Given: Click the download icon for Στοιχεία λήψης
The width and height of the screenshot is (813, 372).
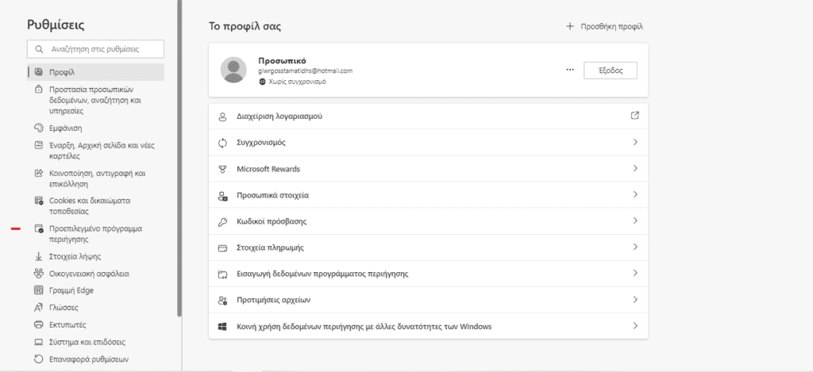Looking at the screenshot, I should click(38, 256).
